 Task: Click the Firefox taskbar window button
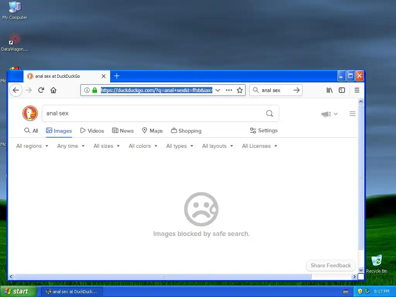pyautogui.click(x=72, y=292)
